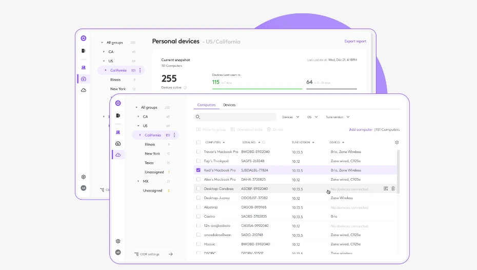
Task: Open the OS filter dropdown
Action: [312, 117]
